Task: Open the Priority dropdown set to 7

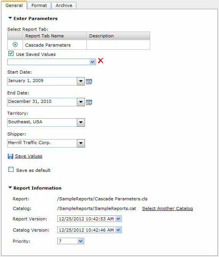Action: point(71,241)
